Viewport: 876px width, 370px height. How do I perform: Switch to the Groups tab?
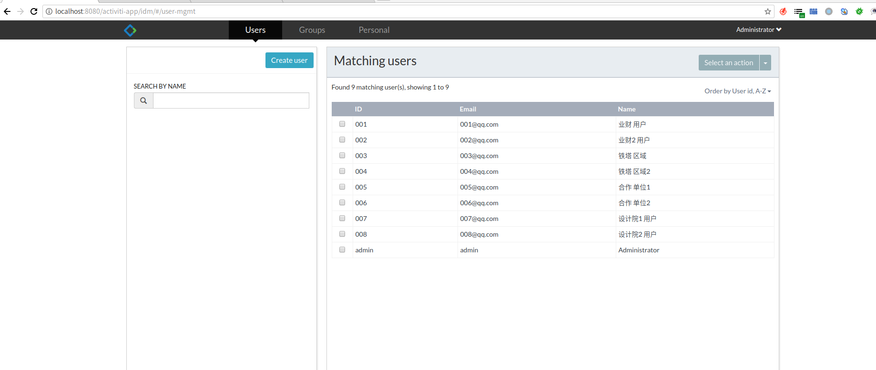click(x=312, y=30)
